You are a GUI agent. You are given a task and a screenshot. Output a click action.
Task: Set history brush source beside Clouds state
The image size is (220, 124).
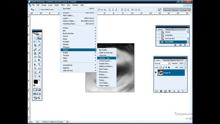coord(158,32)
